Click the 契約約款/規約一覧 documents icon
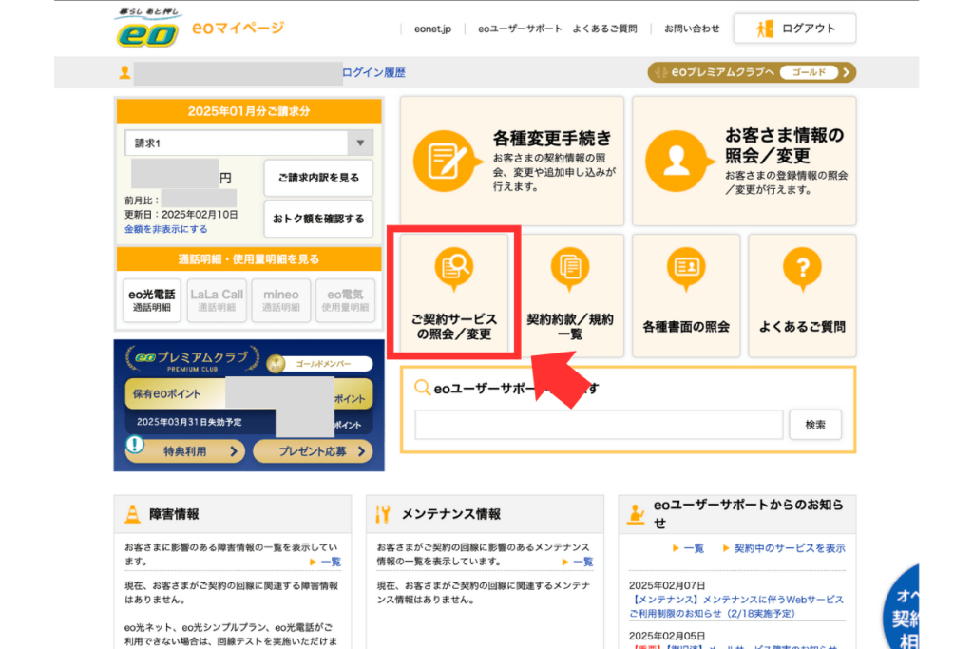The width and height of the screenshot is (973, 649). tap(570, 268)
